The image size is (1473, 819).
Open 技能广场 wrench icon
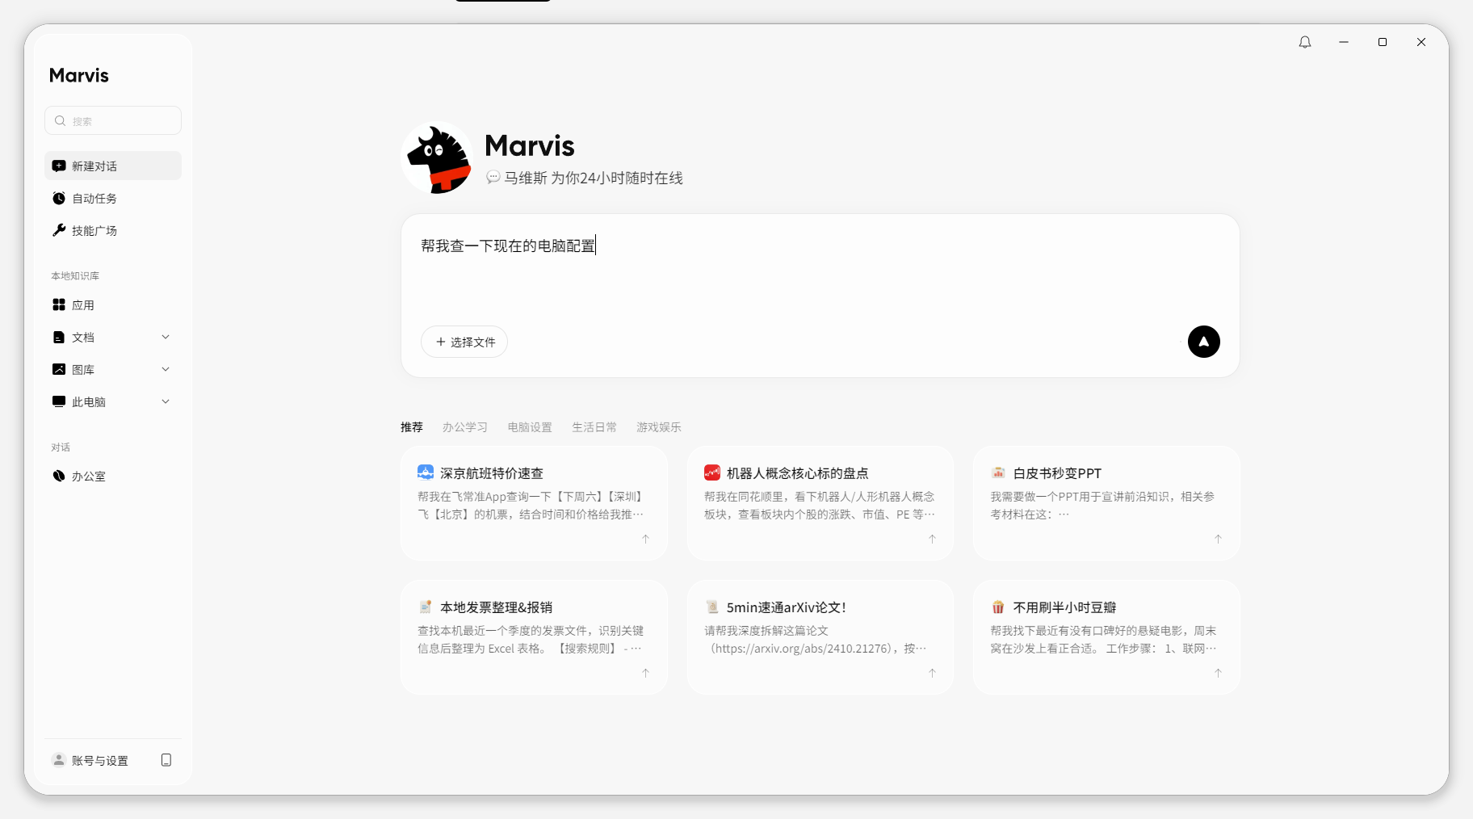pos(59,230)
